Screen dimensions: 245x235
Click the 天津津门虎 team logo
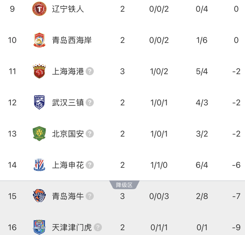(x=39, y=227)
